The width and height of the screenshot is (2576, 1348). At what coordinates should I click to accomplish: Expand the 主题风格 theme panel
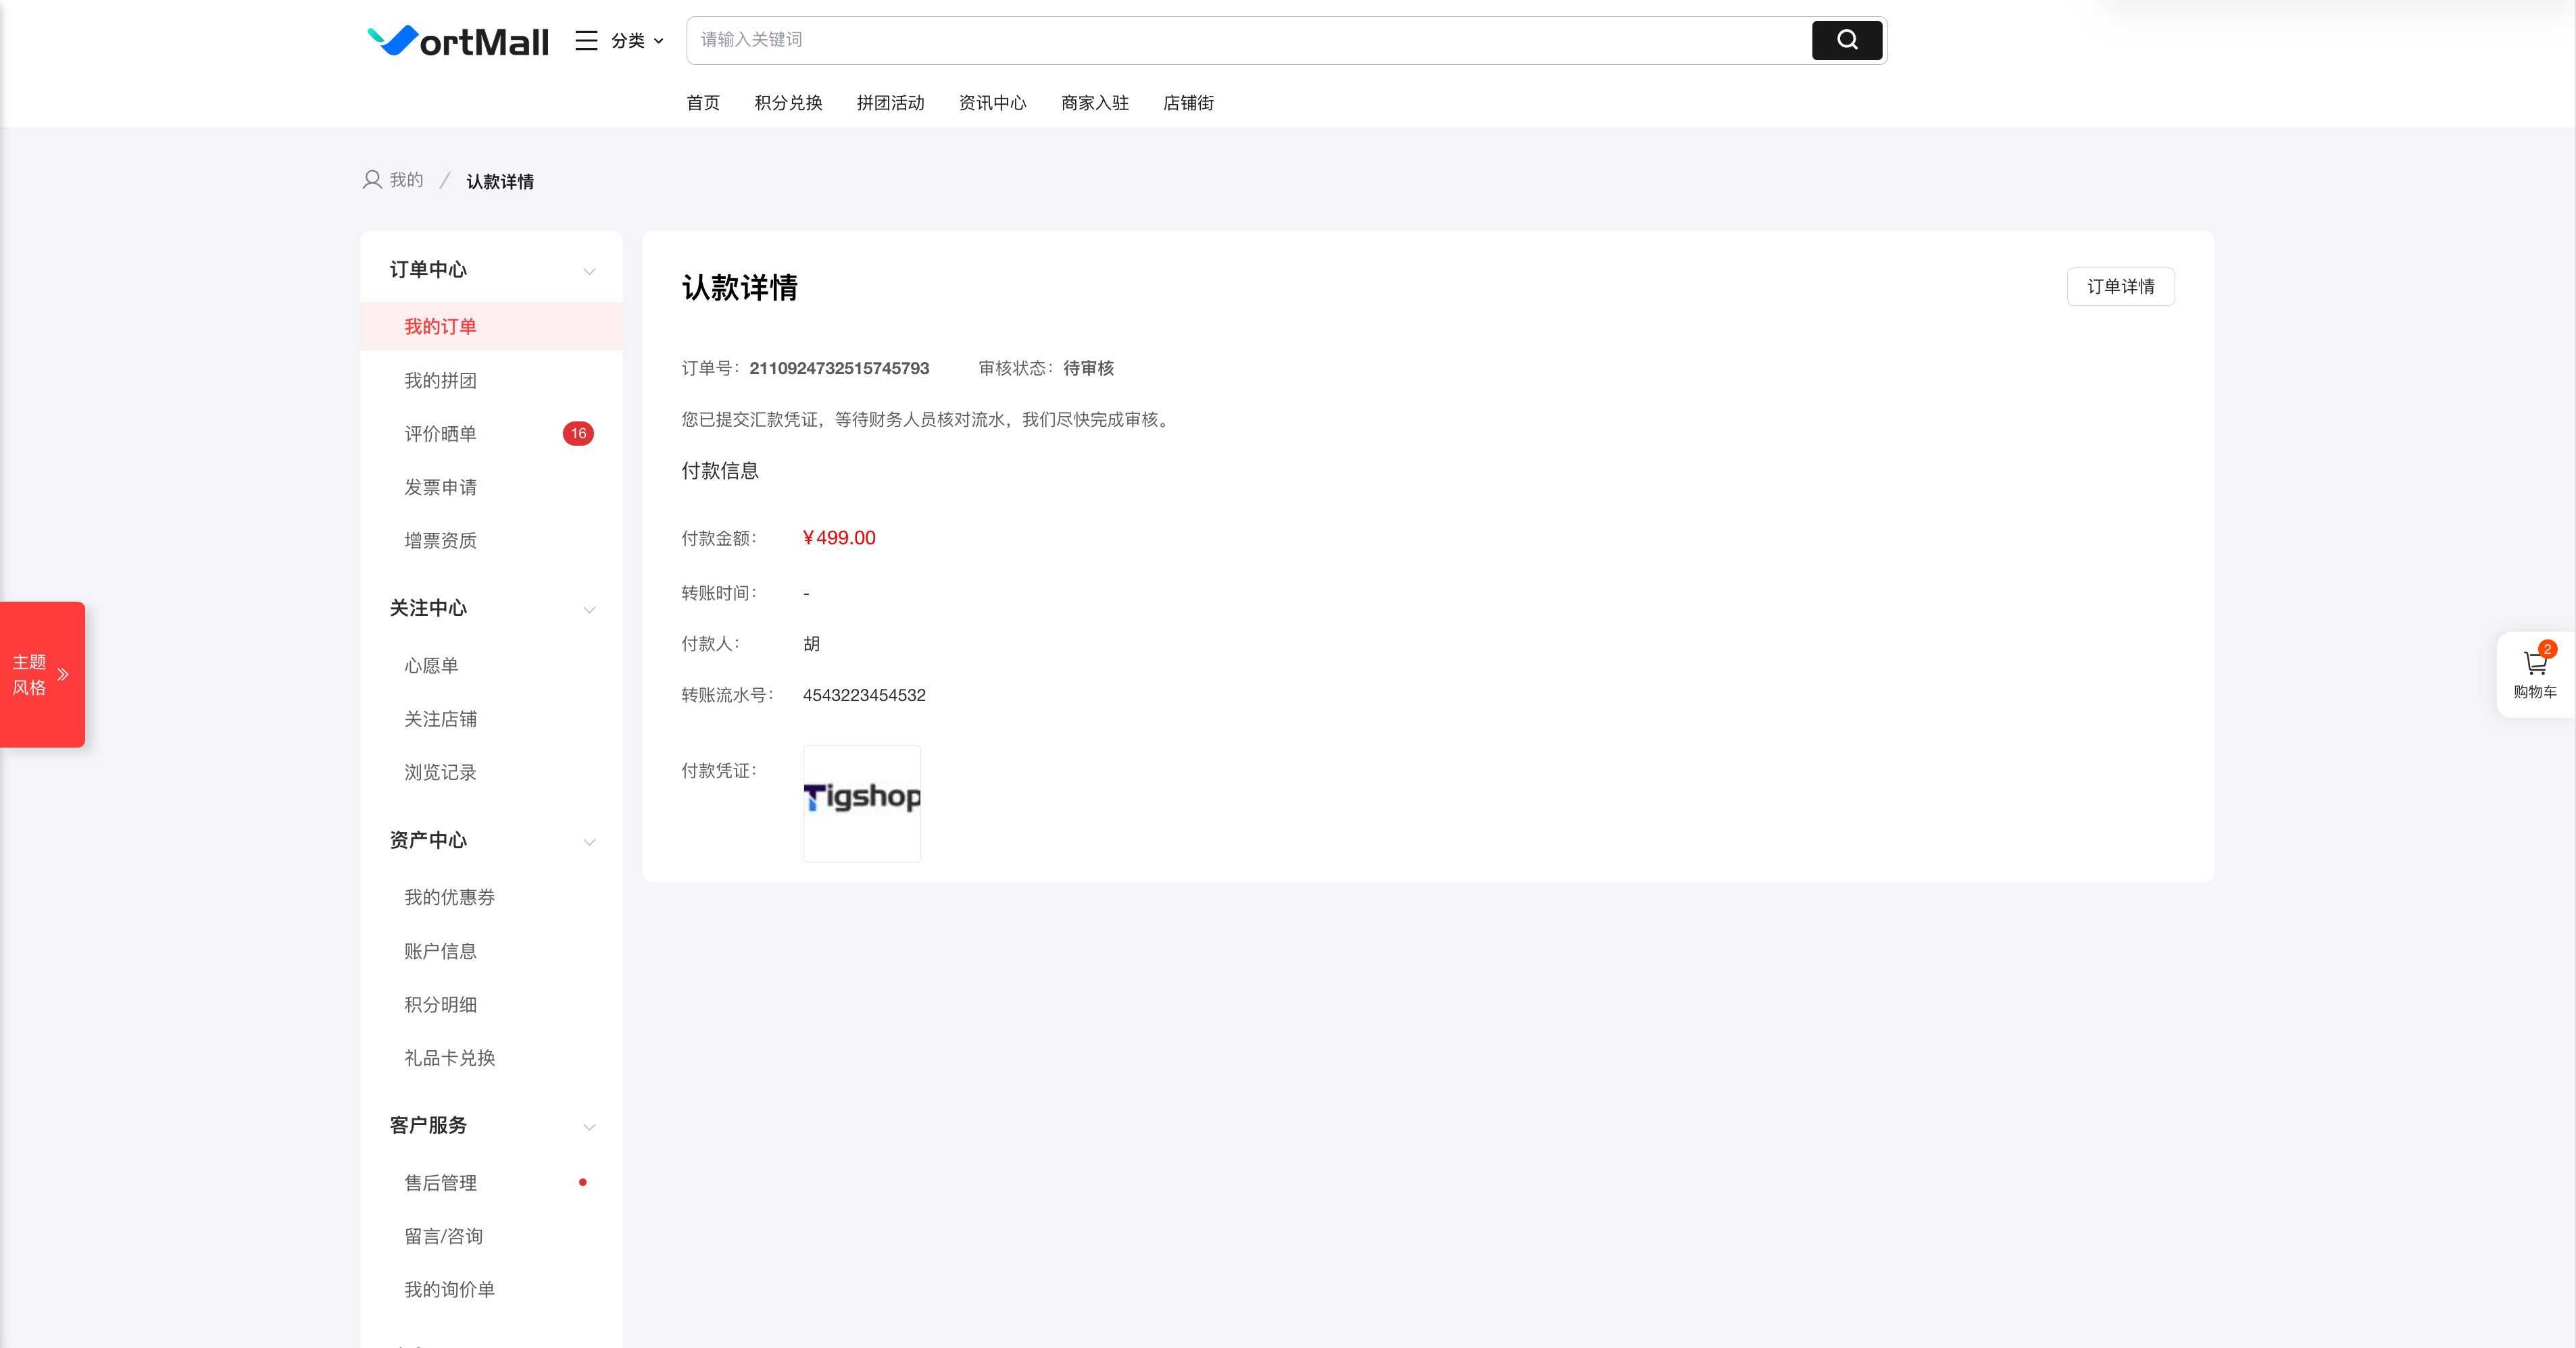click(42, 675)
